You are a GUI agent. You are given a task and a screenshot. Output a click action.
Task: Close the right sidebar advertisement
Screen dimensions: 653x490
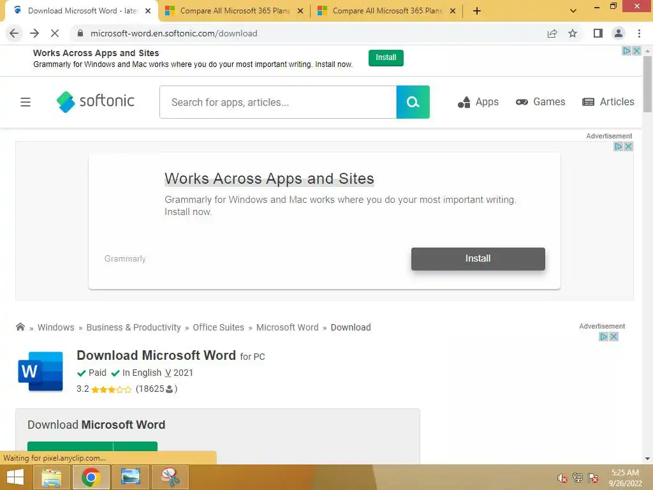click(613, 337)
